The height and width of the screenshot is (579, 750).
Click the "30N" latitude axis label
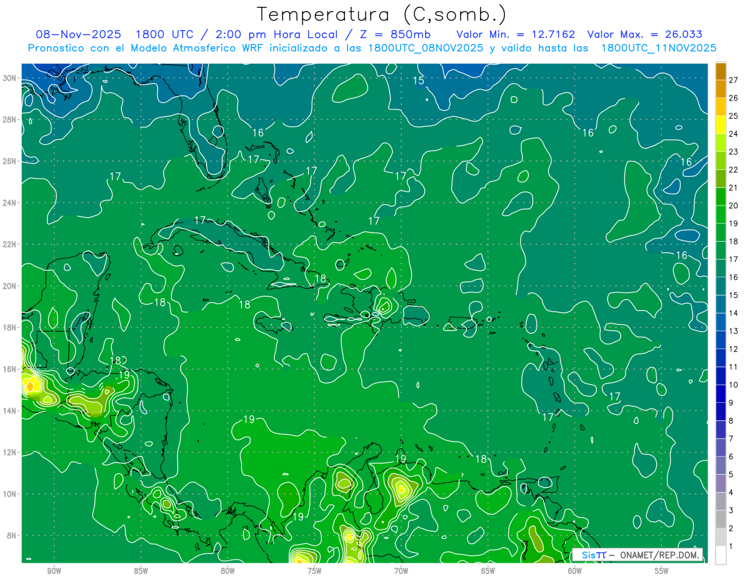pyautogui.click(x=10, y=78)
